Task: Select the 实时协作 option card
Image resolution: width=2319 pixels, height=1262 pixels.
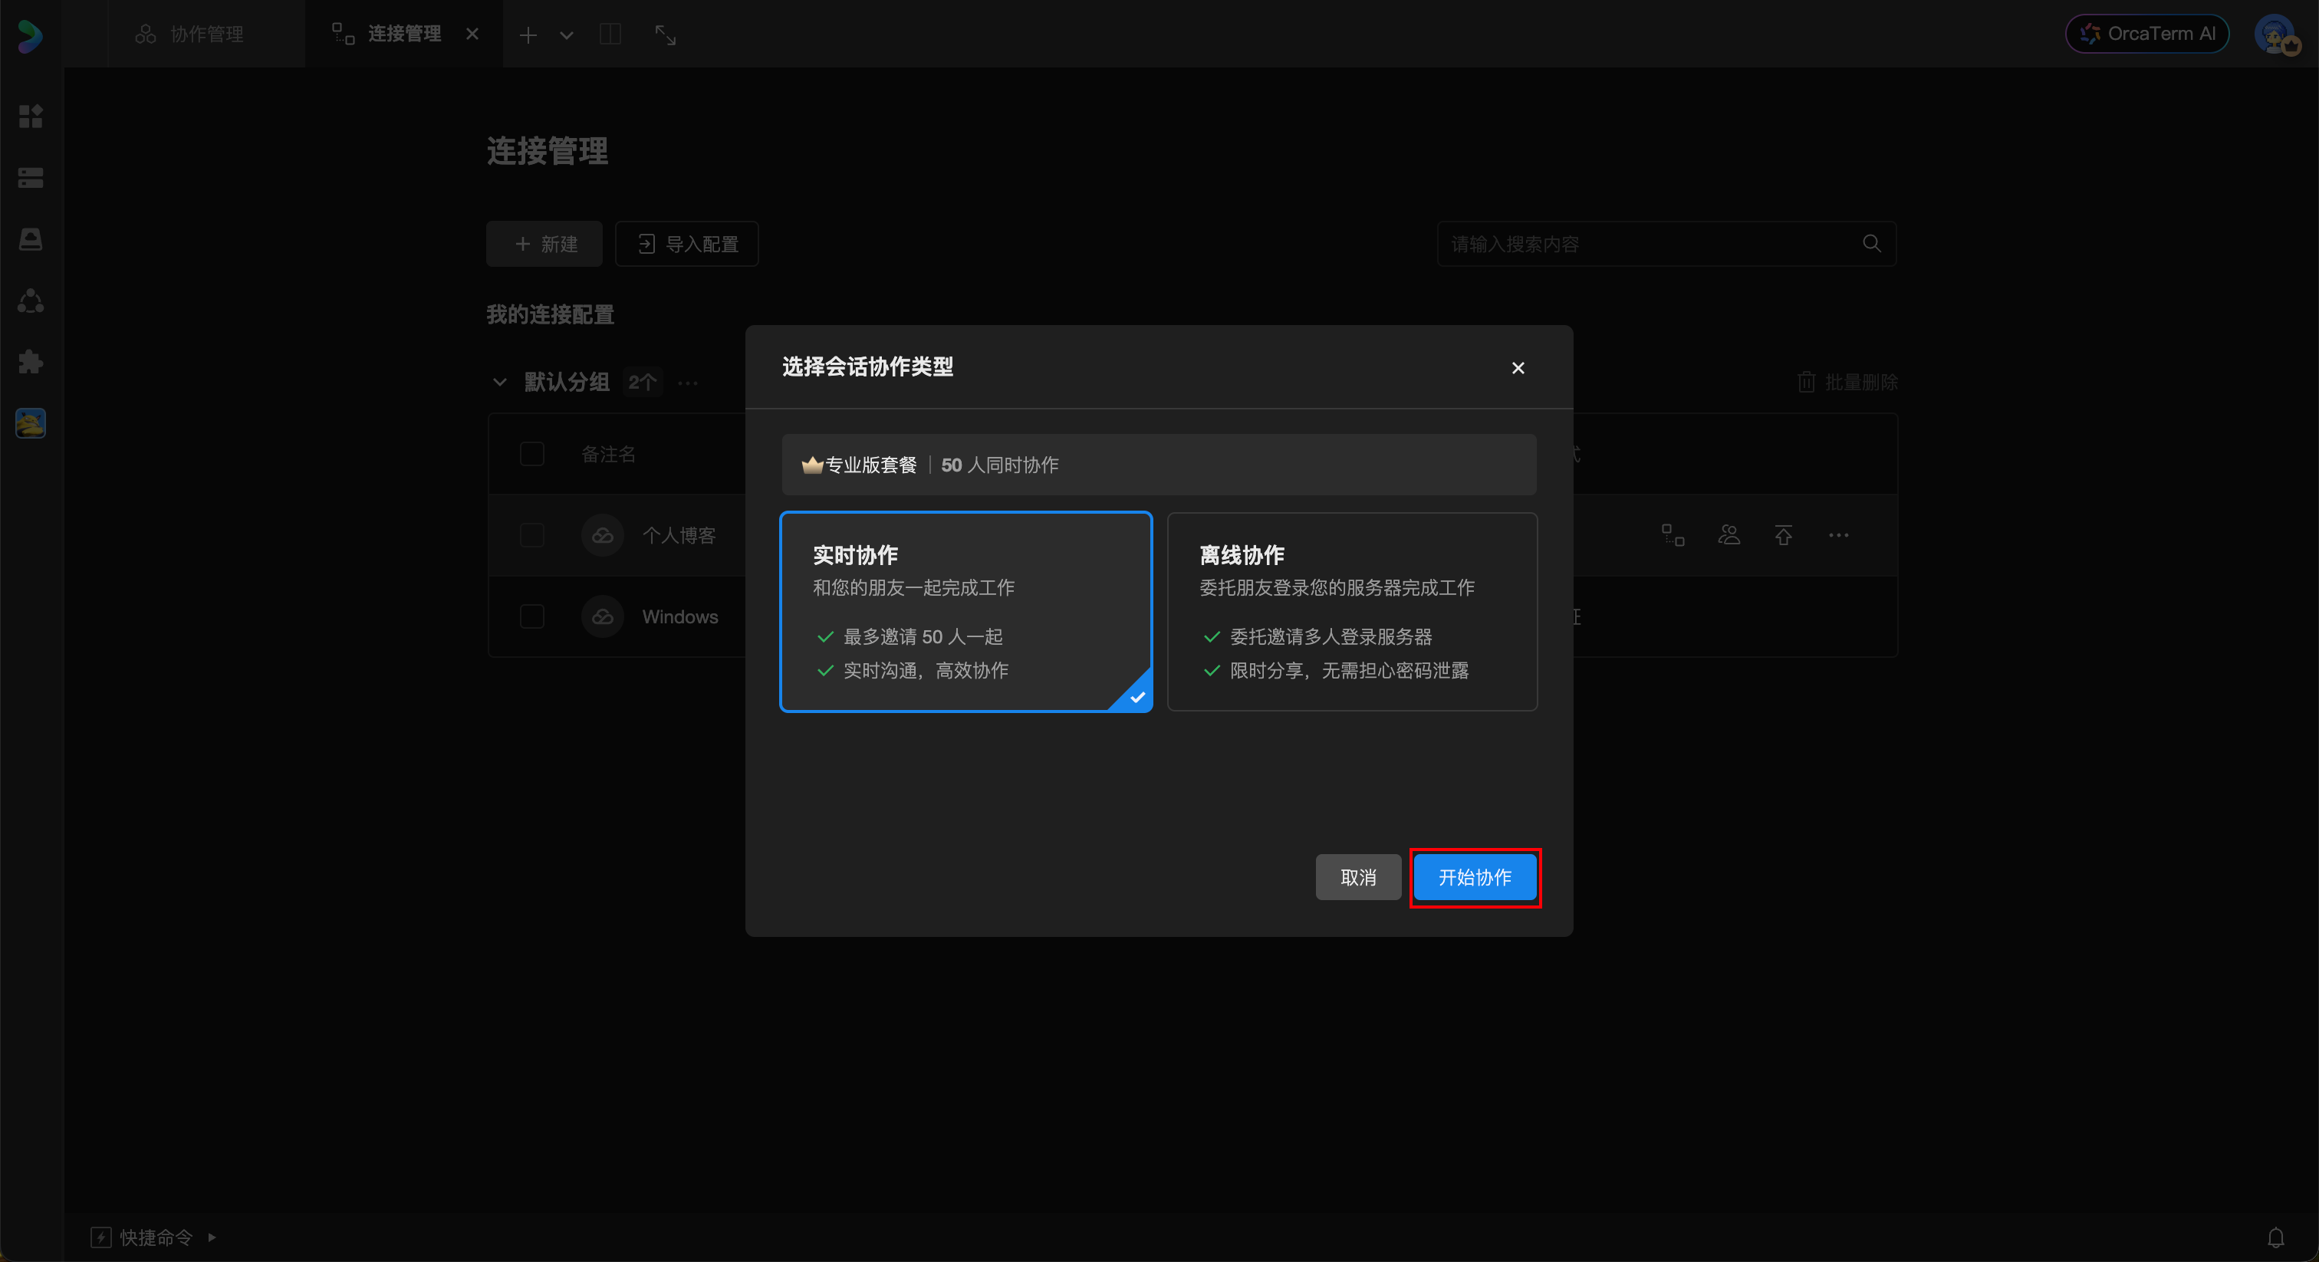Action: point(965,611)
